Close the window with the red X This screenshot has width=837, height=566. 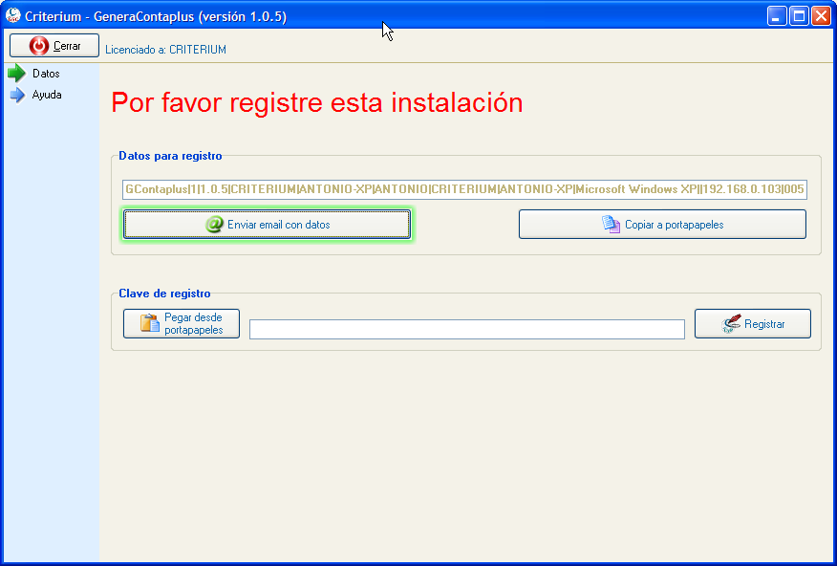(x=821, y=16)
